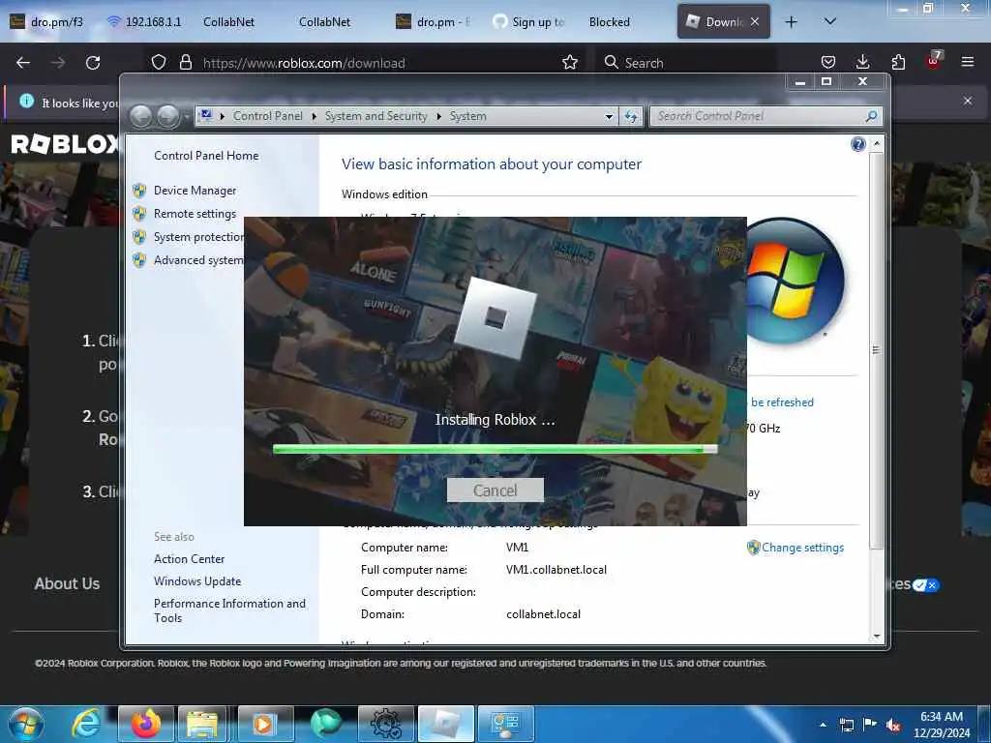The width and height of the screenshot is (991, 743).
Task: Expand arrow before Control Panel breadcrumb
Action: click(223, 116)
